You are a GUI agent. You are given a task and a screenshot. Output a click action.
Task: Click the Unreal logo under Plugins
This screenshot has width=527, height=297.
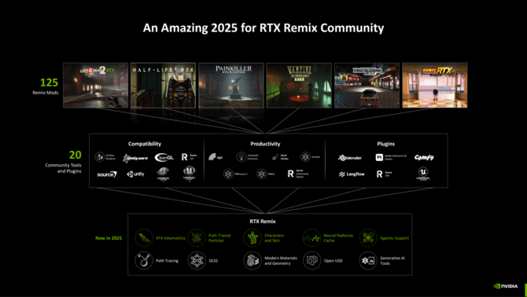click(423, 174)
